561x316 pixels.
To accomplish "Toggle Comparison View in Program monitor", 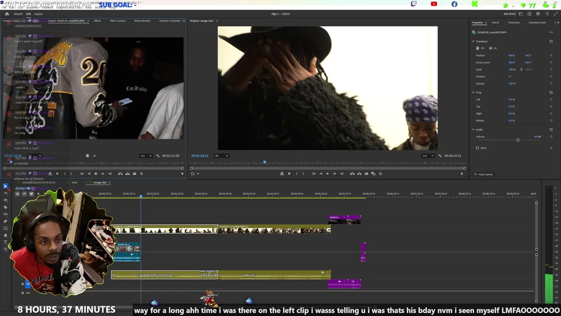I will pyautogui.click(x=373, y=173).
